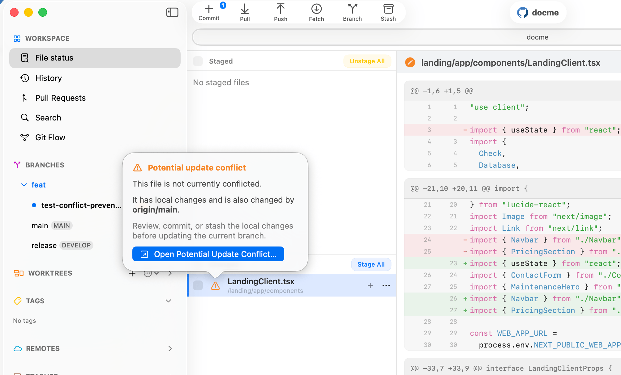
Task: Click Unstage All button
Action: pos(367,61)
